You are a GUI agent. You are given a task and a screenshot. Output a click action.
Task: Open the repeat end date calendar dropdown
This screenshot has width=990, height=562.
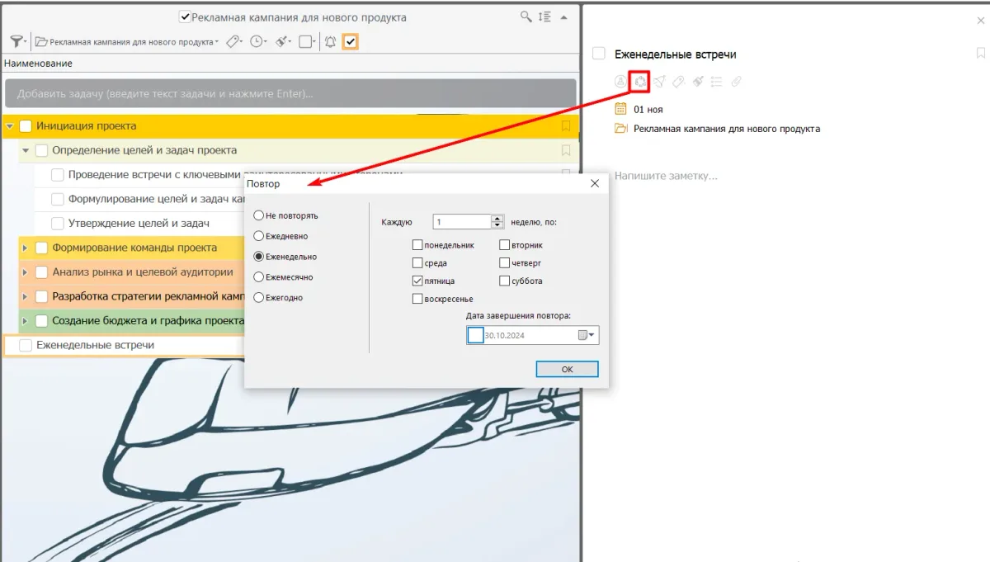pos(587,335)
